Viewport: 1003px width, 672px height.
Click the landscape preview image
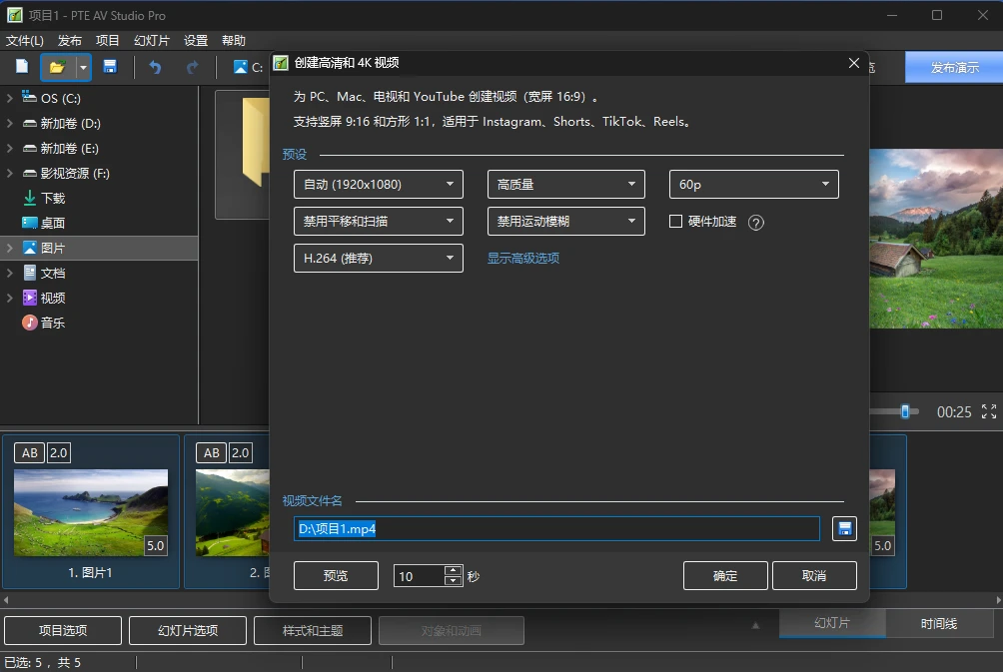936,239
